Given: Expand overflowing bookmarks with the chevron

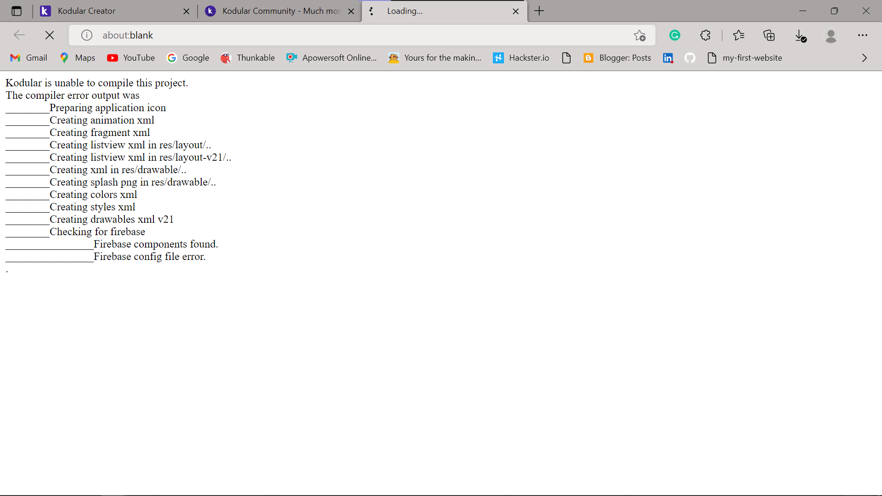Looking at the screenshot, I should point(864,58).
